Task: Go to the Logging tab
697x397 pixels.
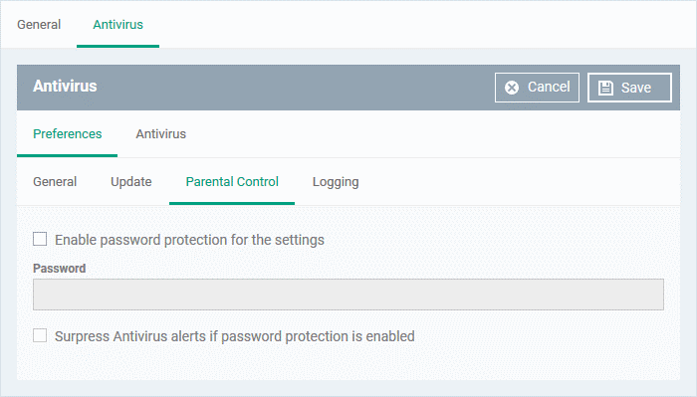Action: tap(336, 182)
